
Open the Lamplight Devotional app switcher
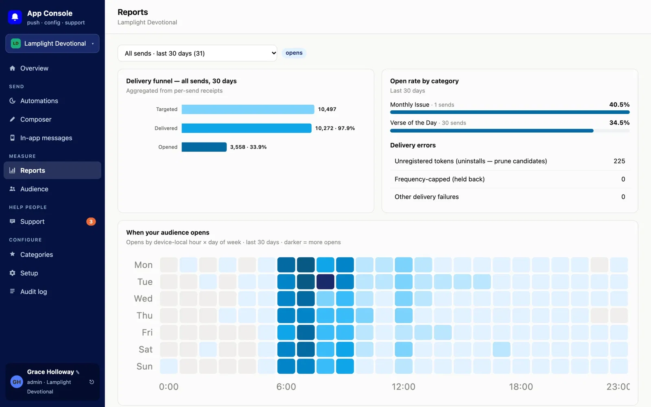pos(52,44)
